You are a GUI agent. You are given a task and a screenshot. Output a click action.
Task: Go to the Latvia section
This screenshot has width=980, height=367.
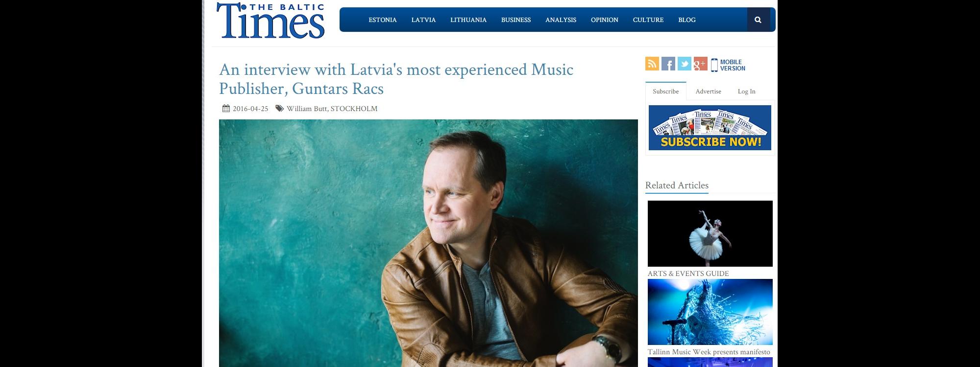pos(423,20)
